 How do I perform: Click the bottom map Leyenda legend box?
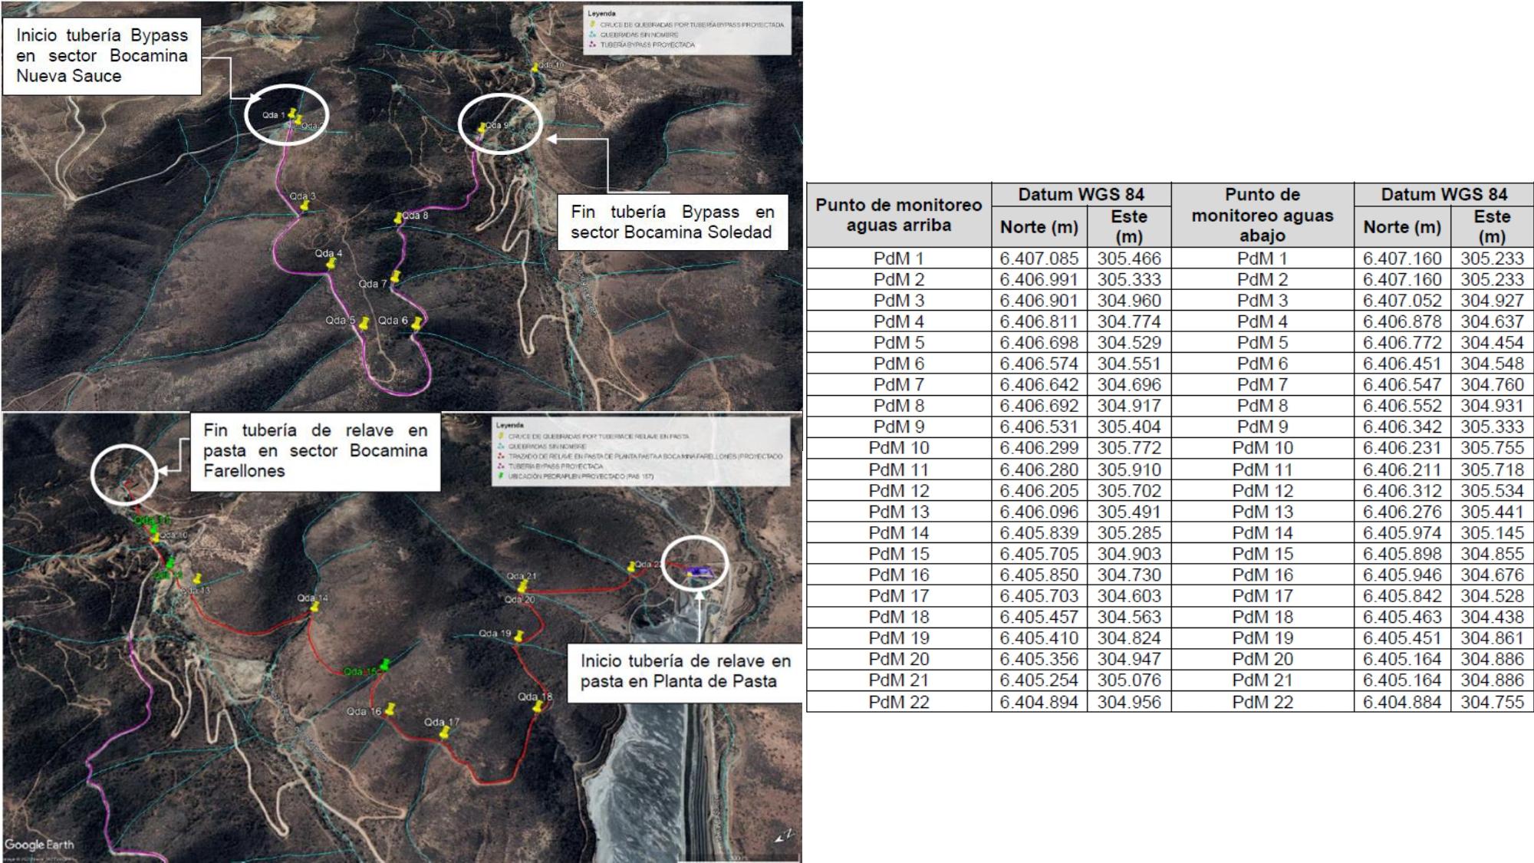tap(640, 451)
